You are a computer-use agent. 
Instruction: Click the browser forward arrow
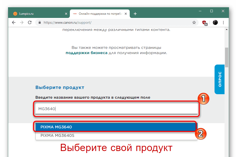(x=22, y=22)
